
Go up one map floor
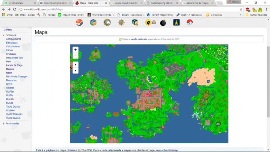pos(76,64)
